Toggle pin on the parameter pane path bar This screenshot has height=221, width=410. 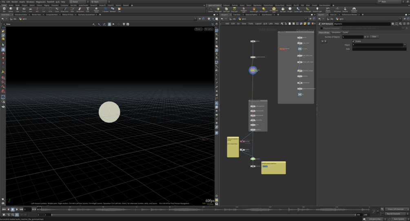(x=405, y=19)
